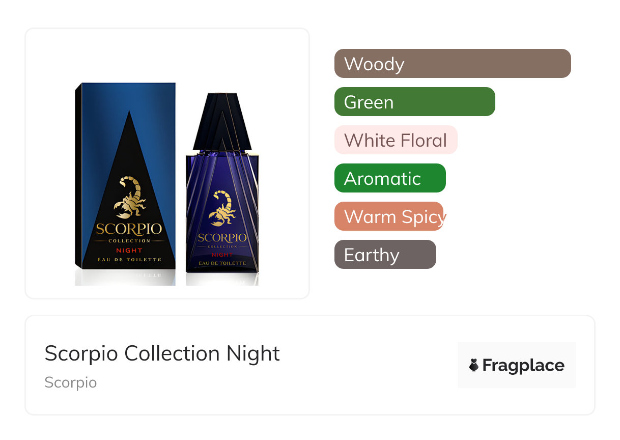Click EAU DE TOILETTE text on bottle
Screen dimensions: 620x440
(222, 263)
